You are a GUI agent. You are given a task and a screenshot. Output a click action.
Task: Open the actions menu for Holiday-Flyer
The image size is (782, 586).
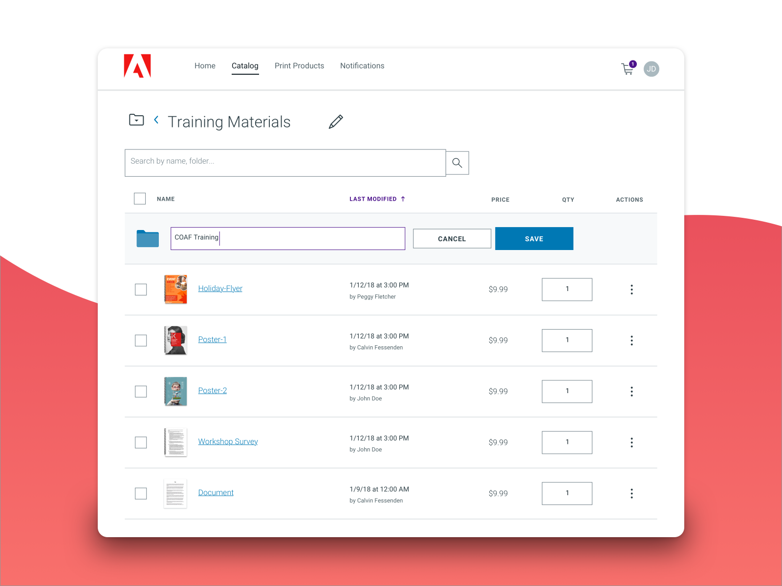[x=631, y=289]
